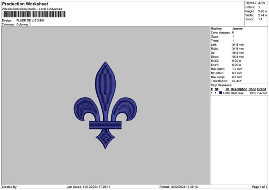This screenshot has width=269, height=190.
Task: Select the Machine value Janome
Action: point(237,29)
